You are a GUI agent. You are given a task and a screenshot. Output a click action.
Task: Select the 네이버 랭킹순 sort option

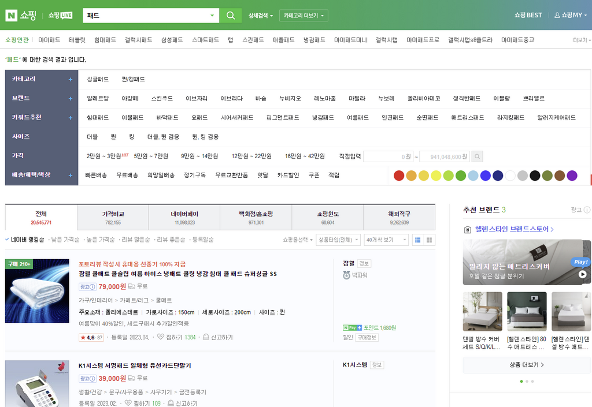coord(25,240)
